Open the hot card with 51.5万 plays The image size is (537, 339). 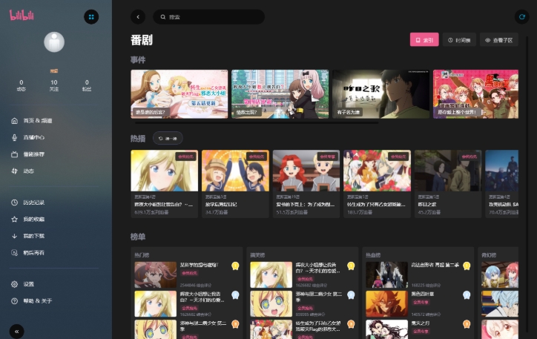point(306,183)
